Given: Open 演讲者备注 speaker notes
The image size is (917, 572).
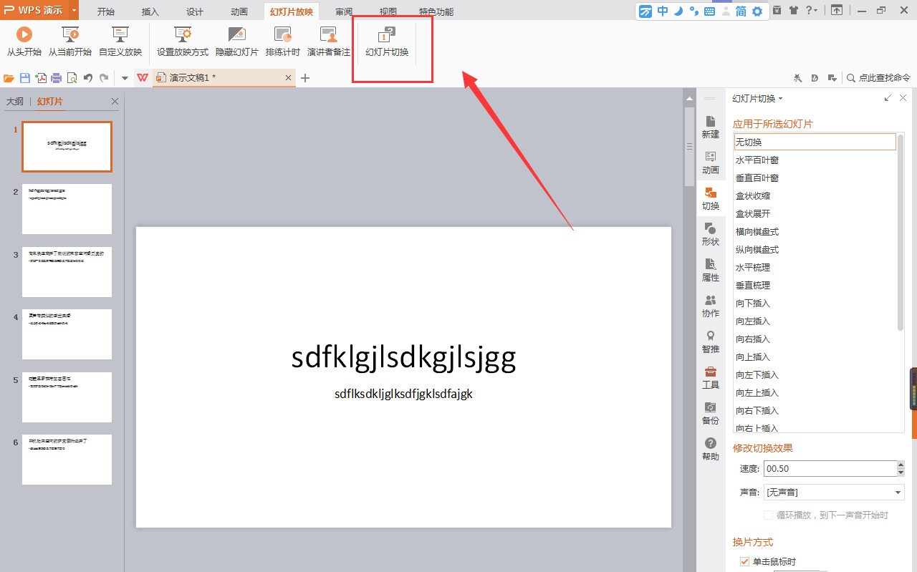Looking at the screenshot, I should pyautogui.click(x=329, y=42).
